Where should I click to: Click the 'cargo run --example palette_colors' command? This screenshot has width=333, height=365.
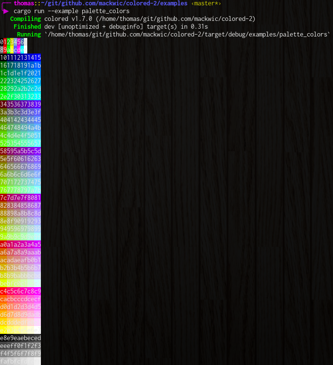[x=72, y=11]
